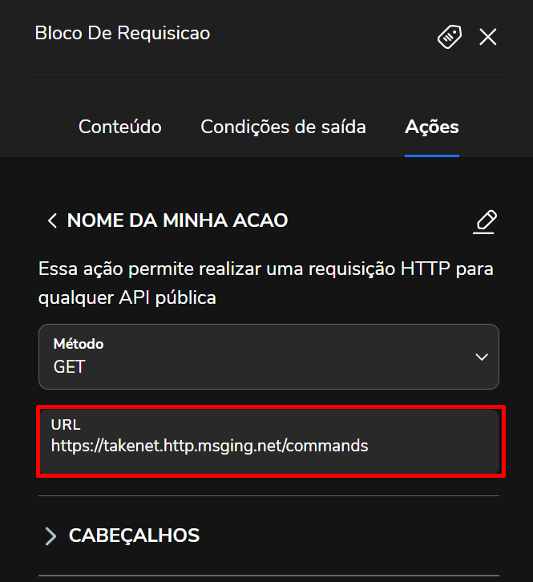The width and height of the screenshot is (533, 582).
Task: Click the GET value in Método
Action: [70, 367]
